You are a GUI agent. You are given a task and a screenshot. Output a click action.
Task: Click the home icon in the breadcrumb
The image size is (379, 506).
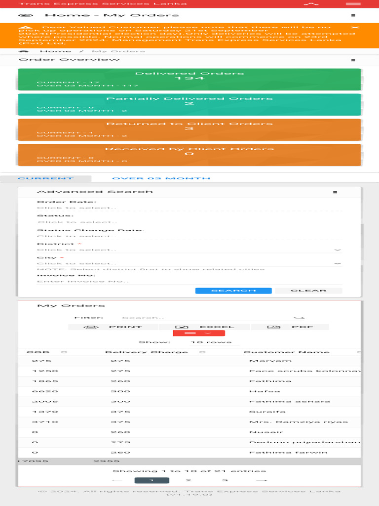24,51
